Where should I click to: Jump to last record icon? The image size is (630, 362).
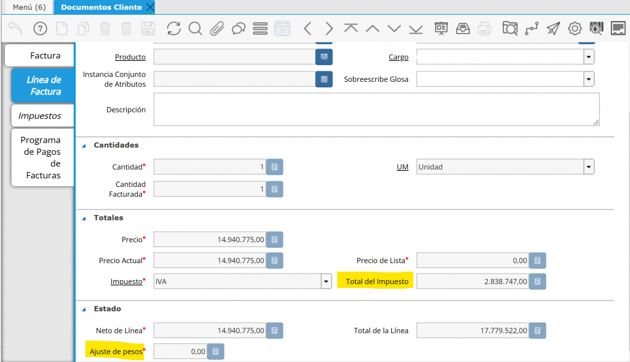pyautogui.click(x=416, y=28)
